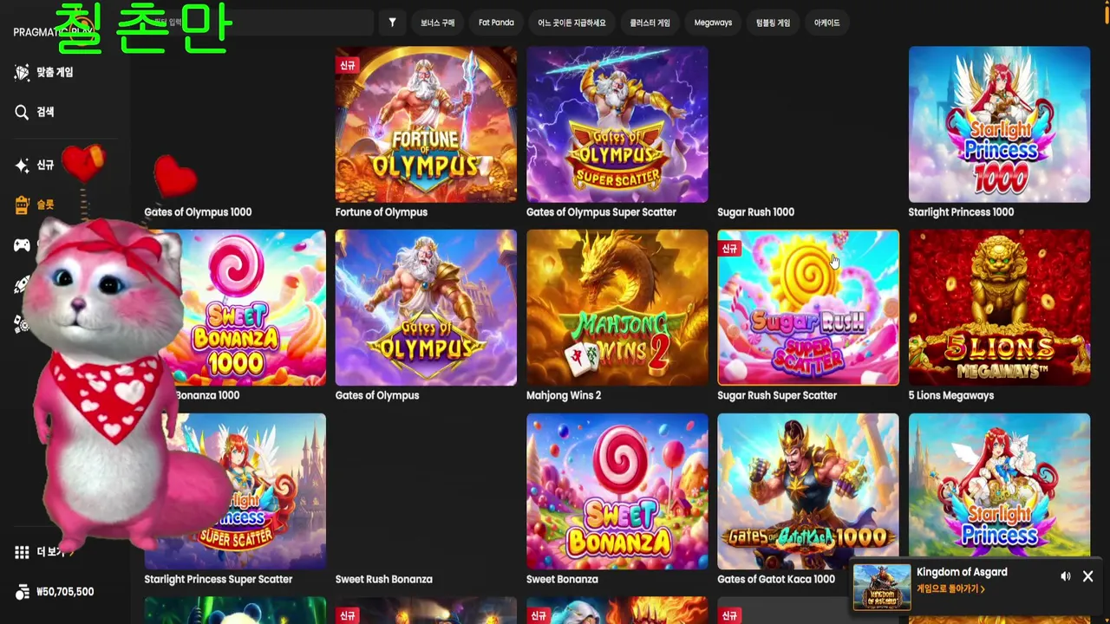1110x624 pixels.
Task: Open Sugar Rush Super Scatter thumbnail
Action: click(x=808, y=308)
